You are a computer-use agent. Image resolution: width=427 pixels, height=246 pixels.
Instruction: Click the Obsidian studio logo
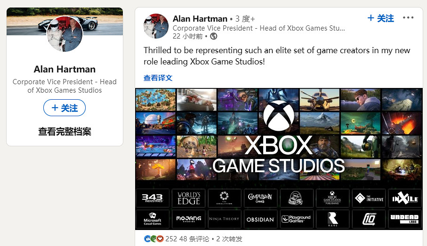pos(260,219)
